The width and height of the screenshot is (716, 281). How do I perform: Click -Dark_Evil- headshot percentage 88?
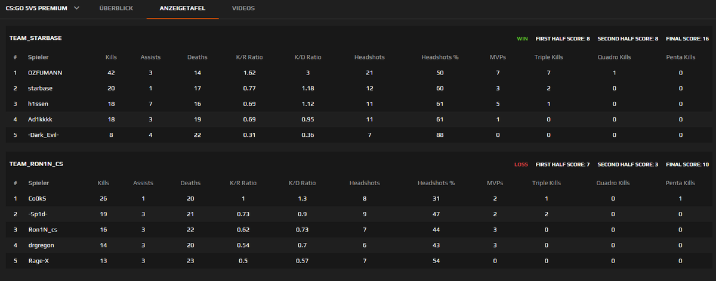(x=440, y=135)
